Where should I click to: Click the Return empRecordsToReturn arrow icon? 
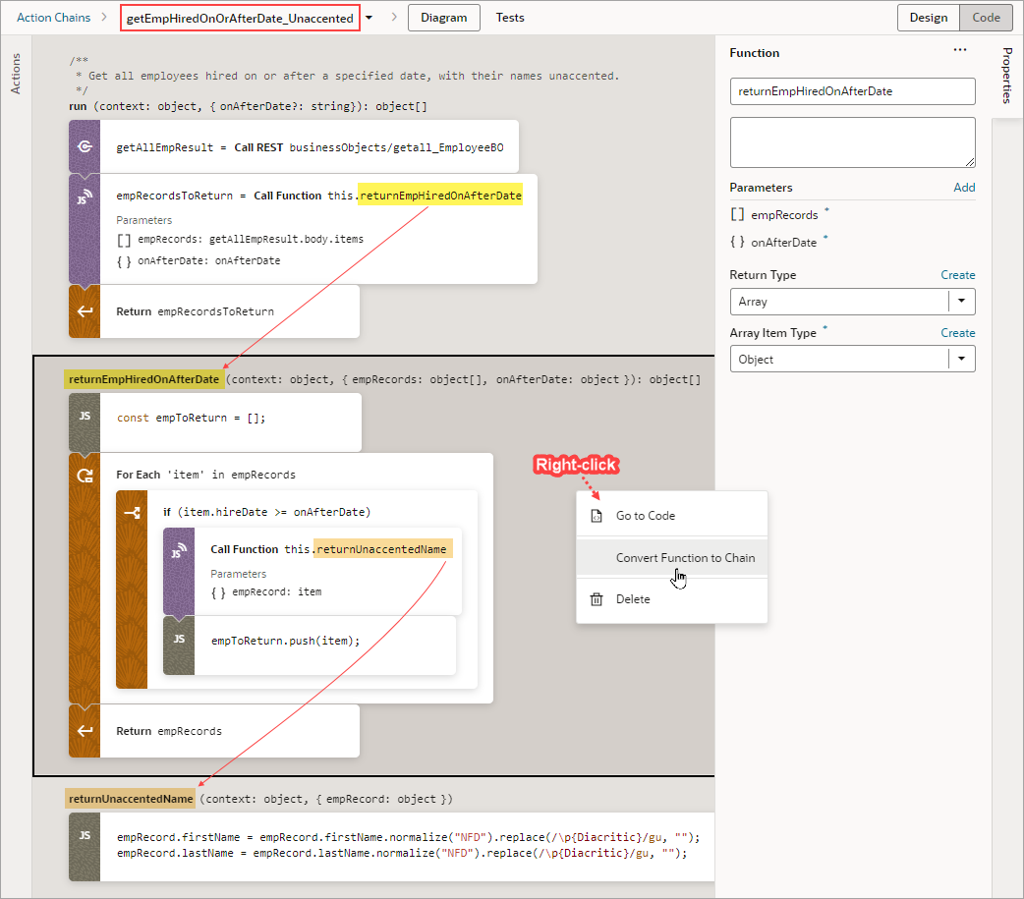[85, 311]
